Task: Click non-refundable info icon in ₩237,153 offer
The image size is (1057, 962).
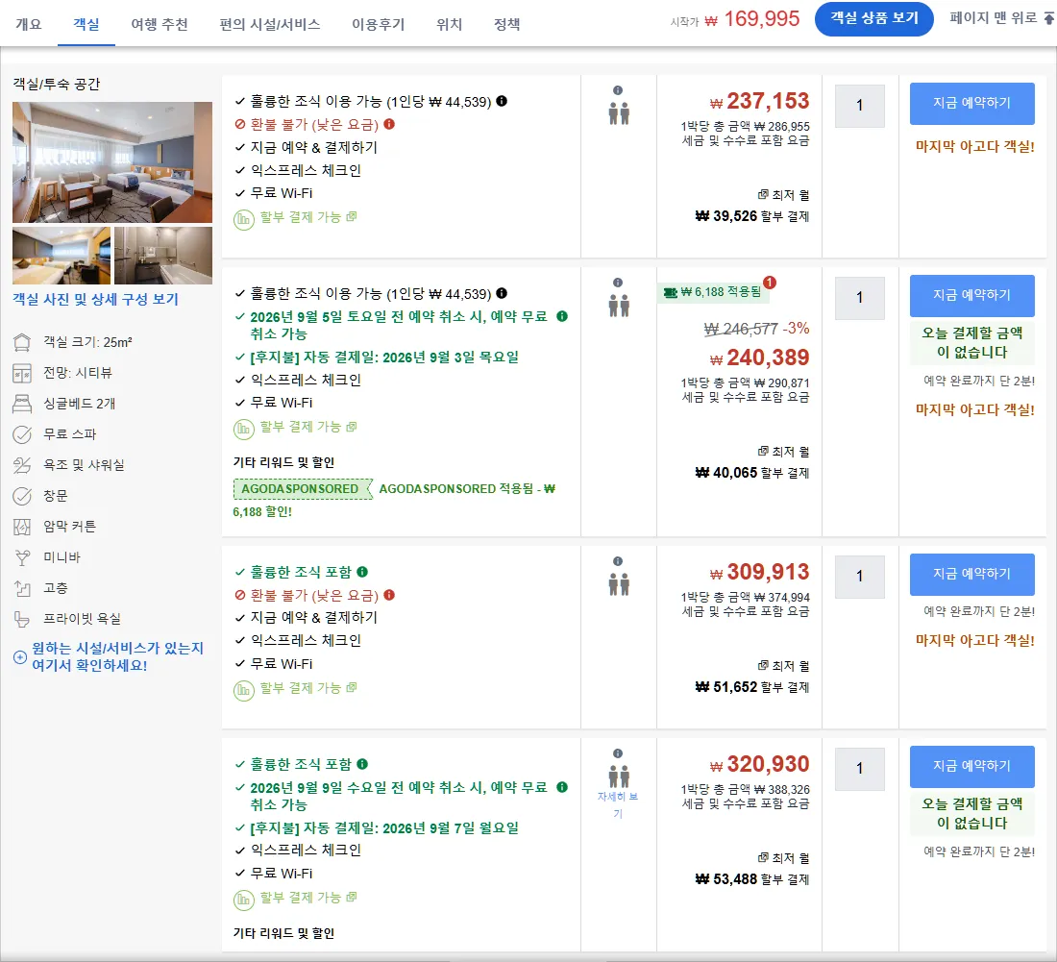Action: coord(389,124)
